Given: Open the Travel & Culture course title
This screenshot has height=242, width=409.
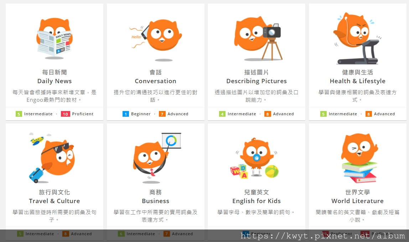Looking at the screenshot, I should (55, 201).
